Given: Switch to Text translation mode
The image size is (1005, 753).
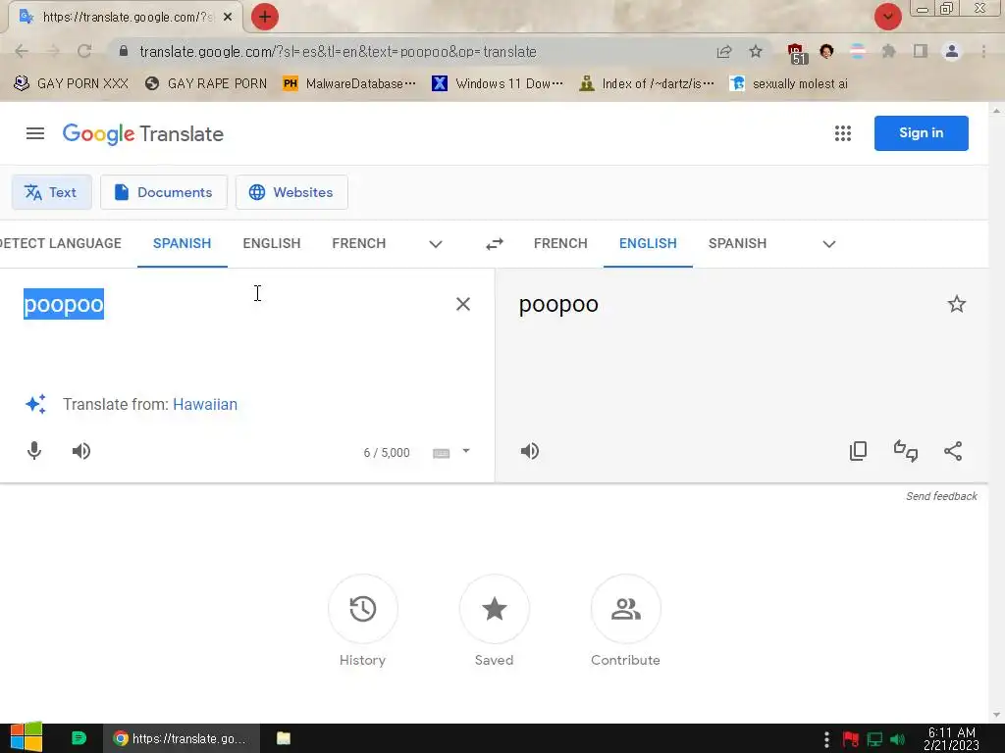Looking at the screenshot, I should (51, 192).
